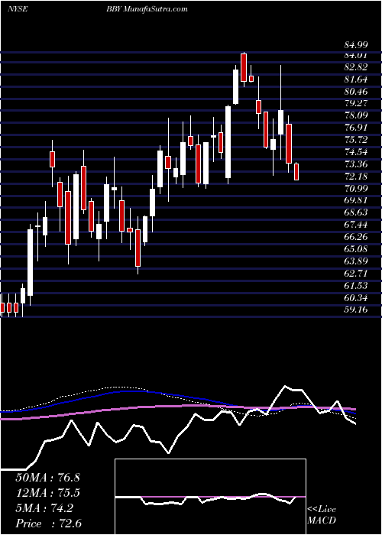Click inside the MACD inset chart
The height and width of the screenshot is (535, 382).
click(210, 497)
